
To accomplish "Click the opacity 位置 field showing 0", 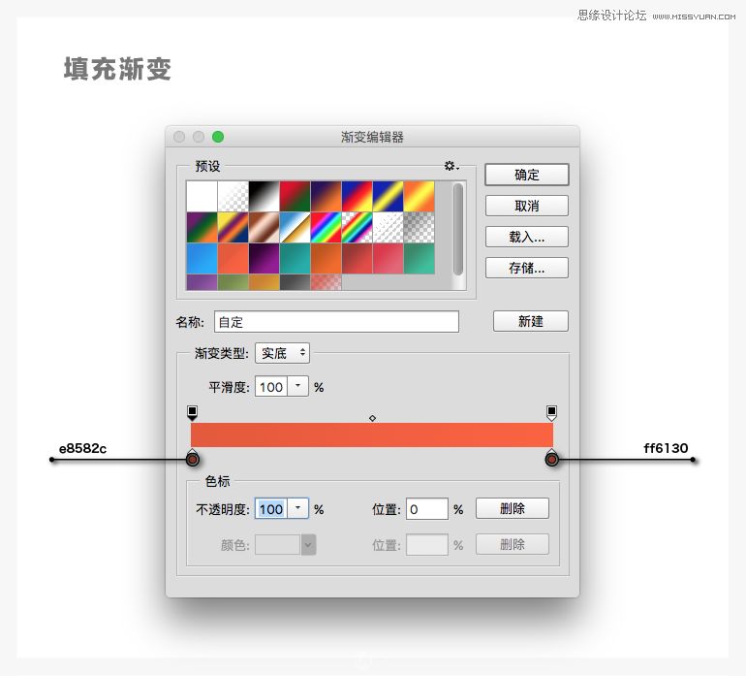I will click(426, 509).
